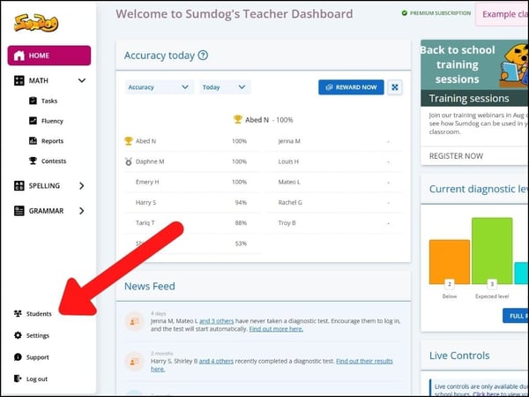Viewport: 529px width, 397px height.
Task: Open the Students page
Action: point(39,314)
